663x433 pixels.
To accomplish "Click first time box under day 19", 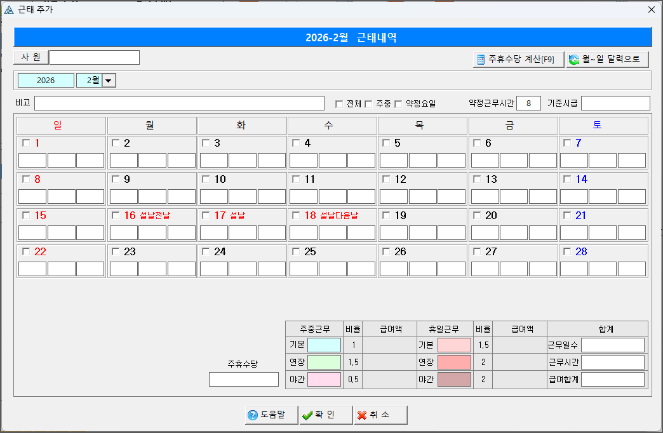I will tap(394, 233).
